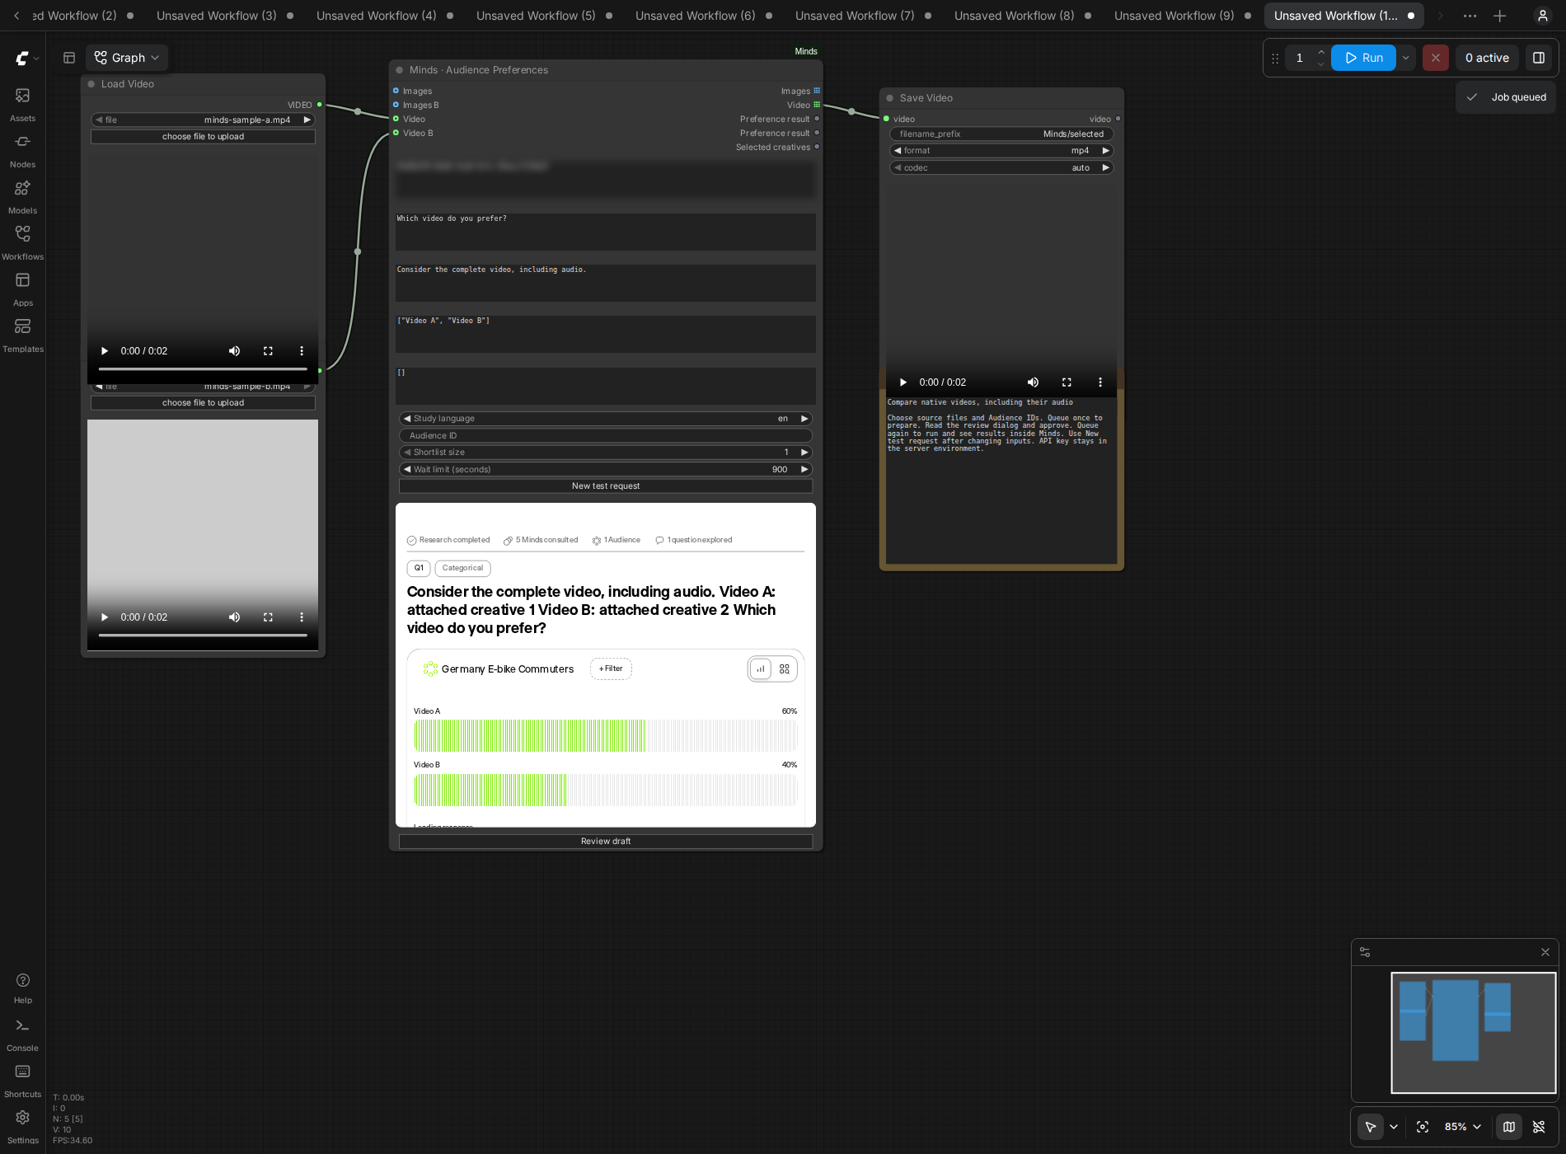Enter fullscreen on Save Video player

[1067, 382]
